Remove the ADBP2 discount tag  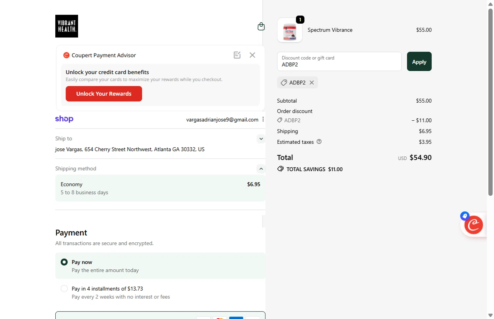click(312, 83)
